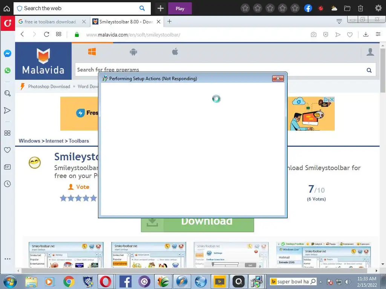Open the Internet breadcrumb link
The width and height of the screenshot is (386, 289).
pyautogui.click(x=54, y=141)
